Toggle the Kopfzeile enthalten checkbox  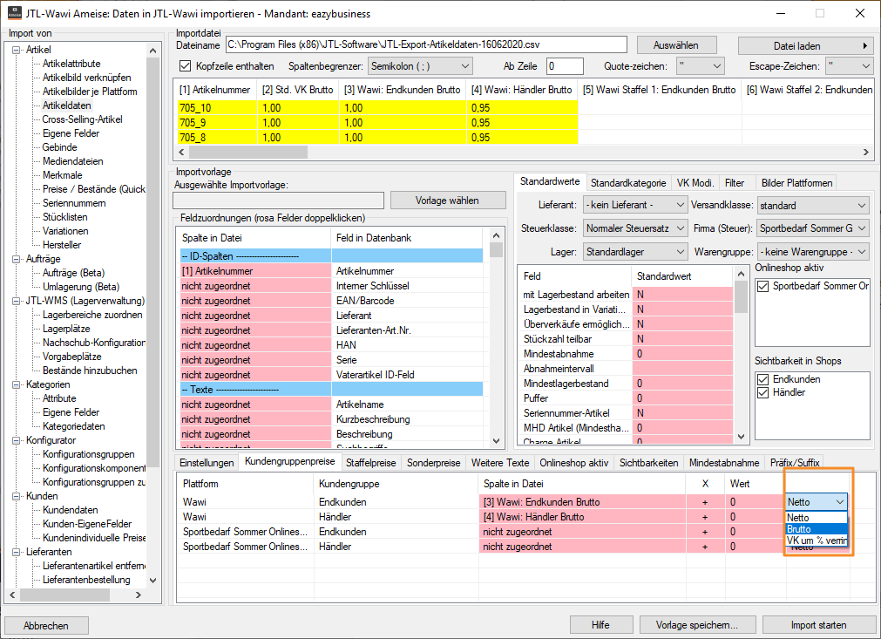pos(185,66)
